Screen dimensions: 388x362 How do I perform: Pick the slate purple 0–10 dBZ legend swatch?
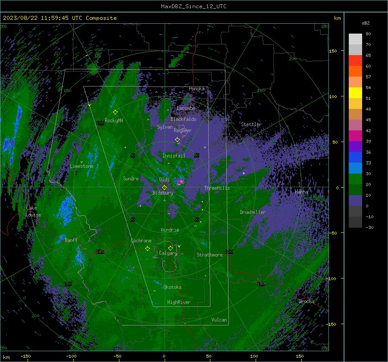pos(355,201)
